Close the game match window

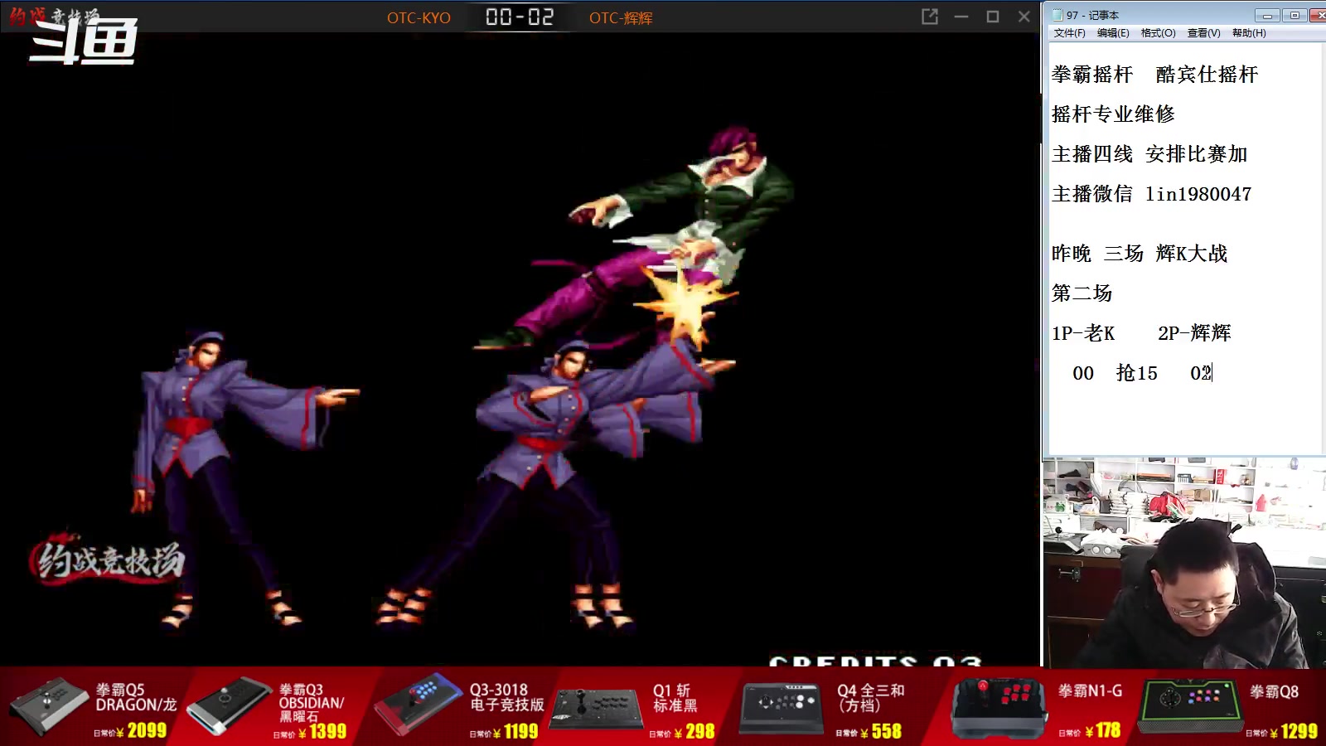point(1024,17)
